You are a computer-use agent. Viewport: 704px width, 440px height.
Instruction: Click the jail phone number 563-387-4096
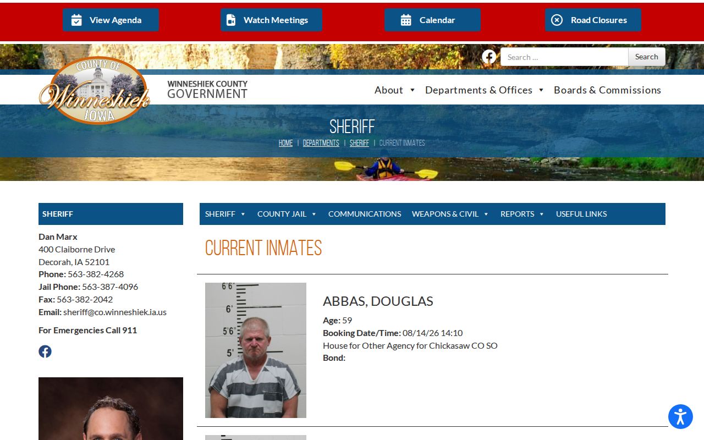(x=110, y=287)
